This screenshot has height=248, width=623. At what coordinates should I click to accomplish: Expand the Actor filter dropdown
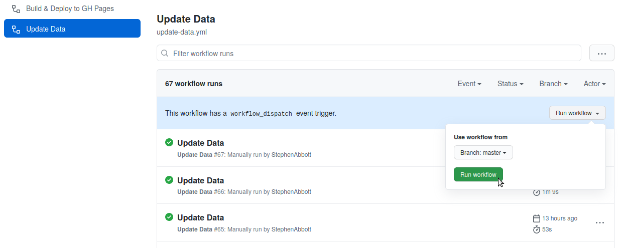click(594, 84)
